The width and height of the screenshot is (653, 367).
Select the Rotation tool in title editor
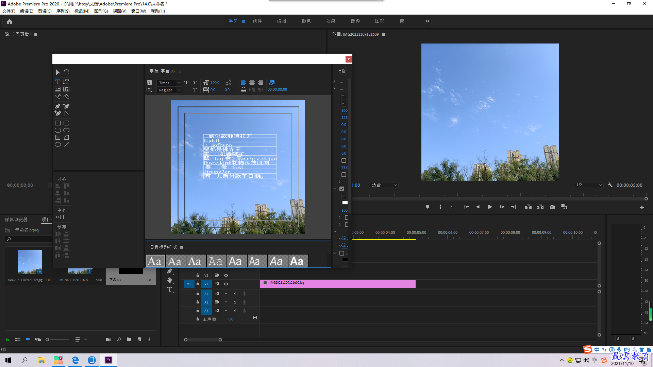(66, 72)
